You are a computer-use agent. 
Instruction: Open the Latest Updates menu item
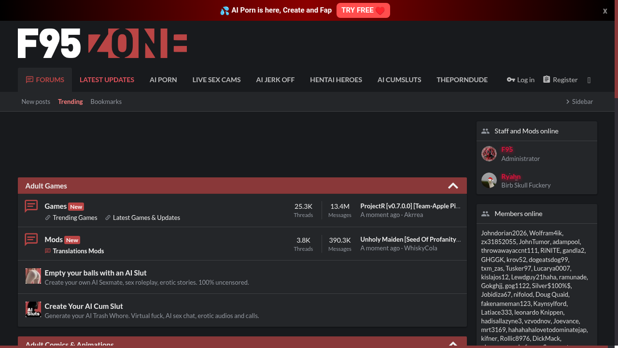click(107, 79)
